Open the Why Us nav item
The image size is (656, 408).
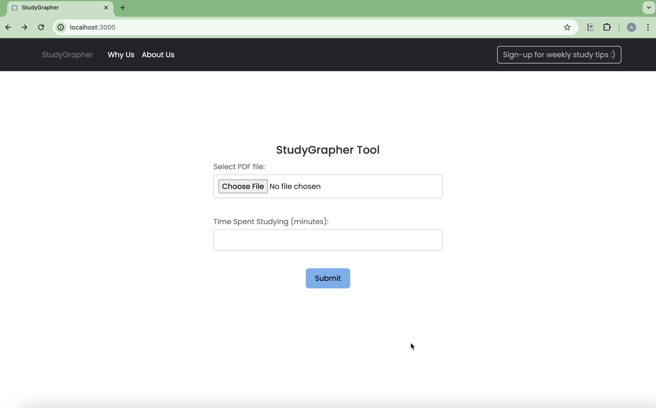point(121,55)
